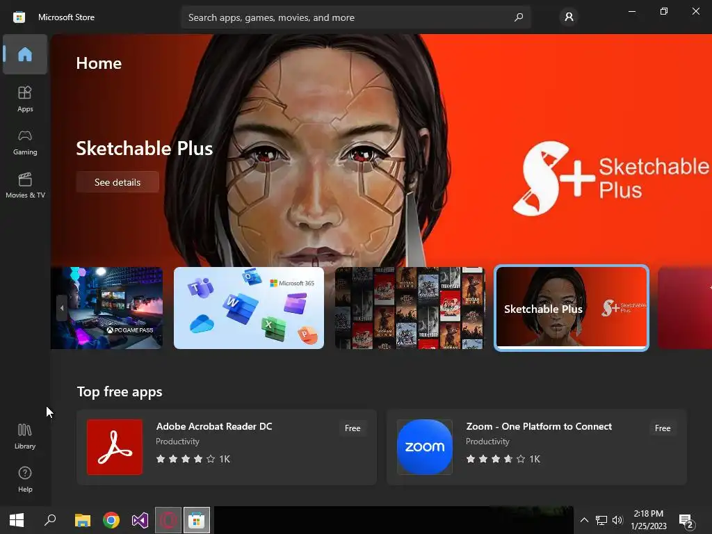
Task: Select the PC Game Pass thumbnail
Action: tap(106, 308)
